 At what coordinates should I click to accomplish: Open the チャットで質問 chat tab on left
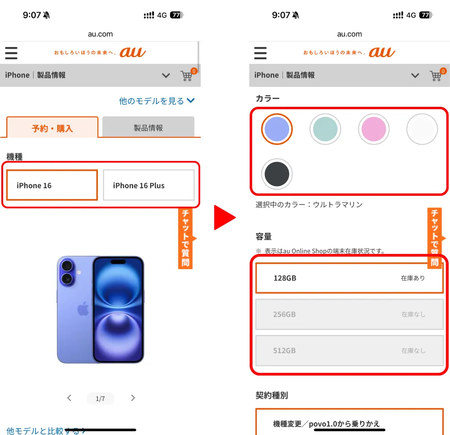pyautogui.click(x=186, y=238)
